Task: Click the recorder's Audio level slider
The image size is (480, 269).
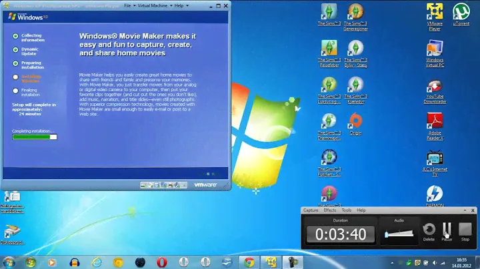Action: pos(400,234)
